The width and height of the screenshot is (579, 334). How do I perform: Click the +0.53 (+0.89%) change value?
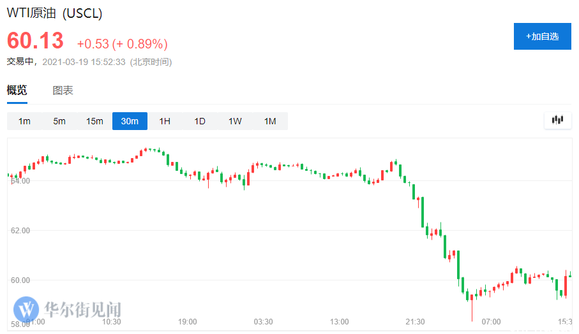tap(122, 44)
